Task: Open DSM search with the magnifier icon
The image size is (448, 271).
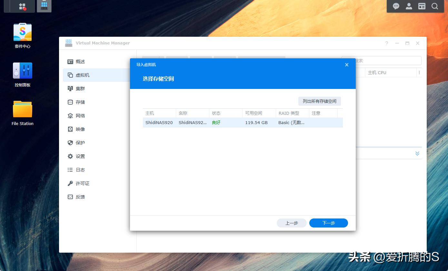Action: pyautogui.click(x=435, y=6)
